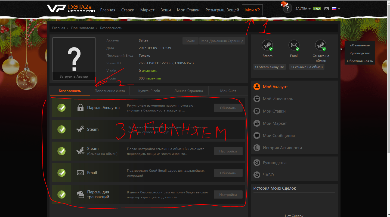Click the user avatar with Santa hat
Screen dimensions: 390x217
click(x=287, y=8)
